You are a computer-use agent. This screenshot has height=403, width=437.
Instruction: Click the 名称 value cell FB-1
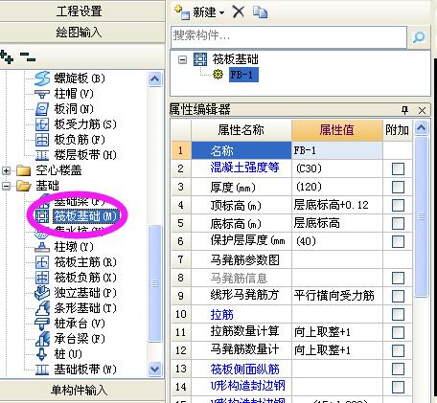pyautogui.click(x=337, y=150)
